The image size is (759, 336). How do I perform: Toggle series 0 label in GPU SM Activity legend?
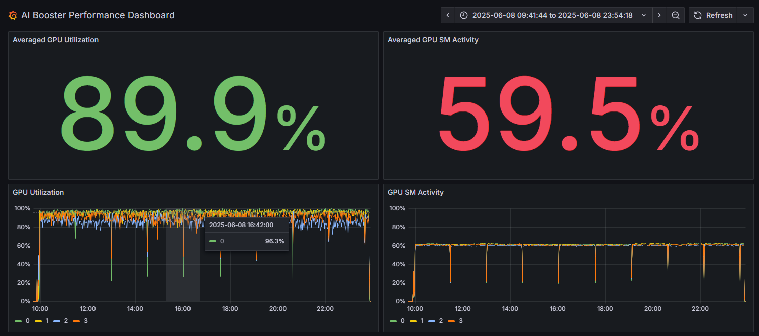pyautogui.click(x=402, y=321)
